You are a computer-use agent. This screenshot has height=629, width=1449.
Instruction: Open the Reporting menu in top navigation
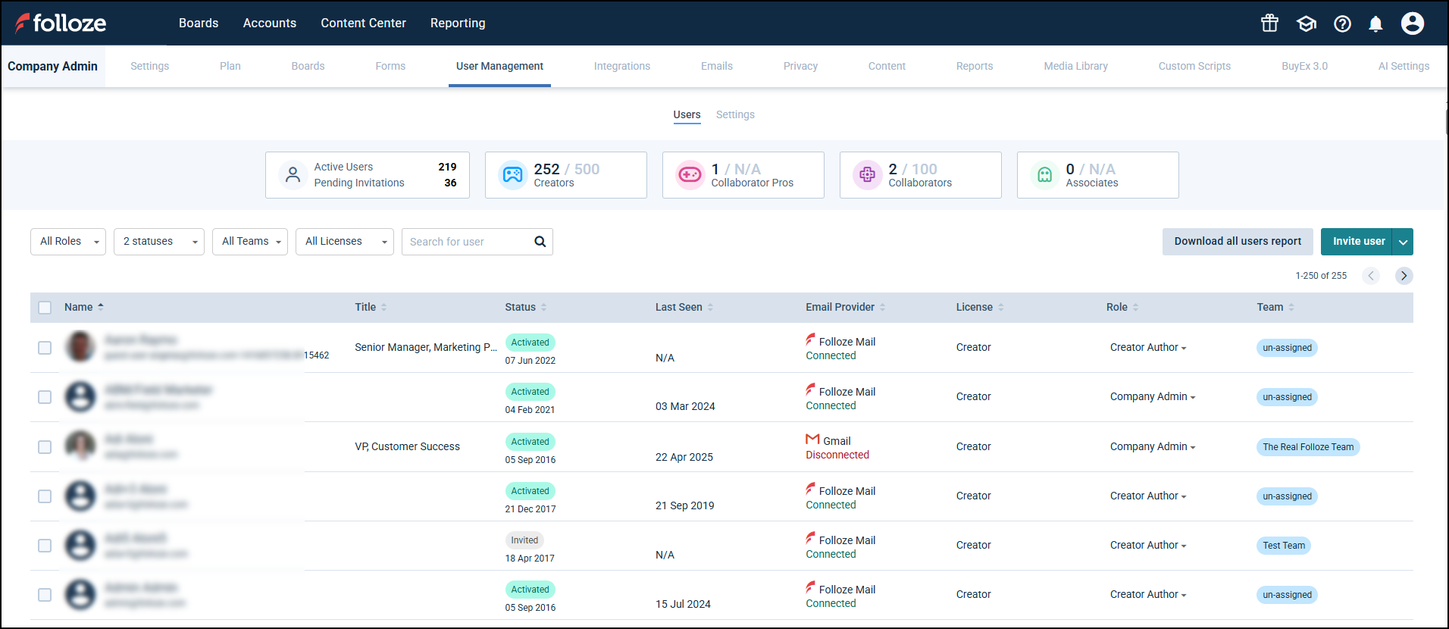pyautogui.click(x=458, y=23)
